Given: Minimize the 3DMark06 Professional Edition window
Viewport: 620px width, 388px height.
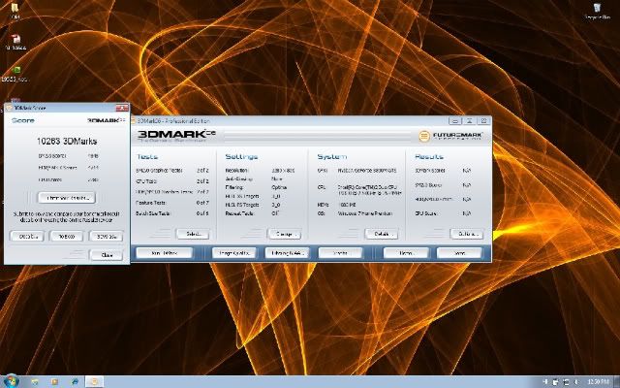Looking at the screenshot, I should pyautogui.click(x=455, y=120).
